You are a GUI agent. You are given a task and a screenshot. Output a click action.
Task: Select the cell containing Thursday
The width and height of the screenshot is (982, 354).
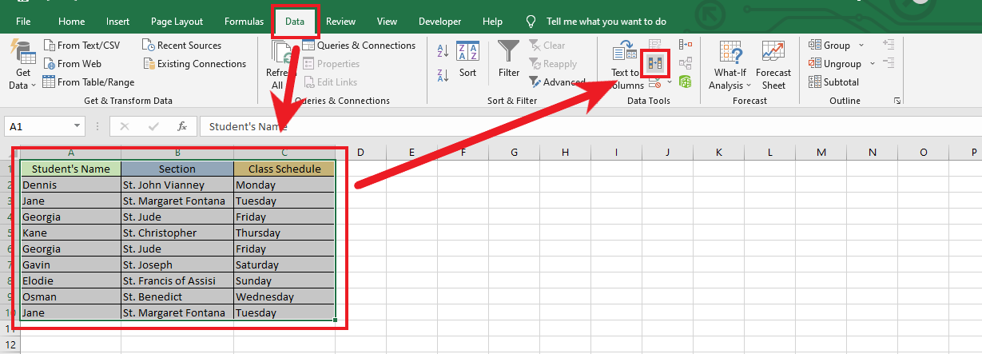[284, 233]
